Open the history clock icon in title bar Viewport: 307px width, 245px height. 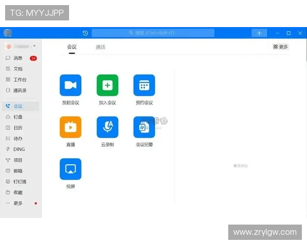click(x=85, y=33)
